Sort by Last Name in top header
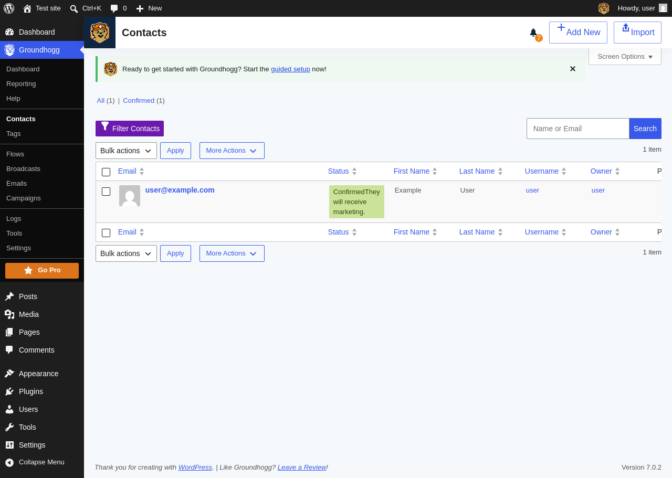The image size is (672, 478). (481, 171)
